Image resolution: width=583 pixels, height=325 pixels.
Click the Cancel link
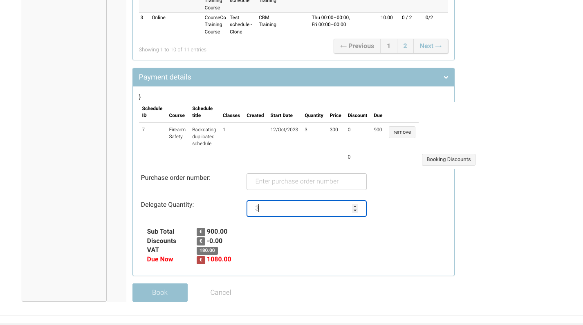(220, 292)
